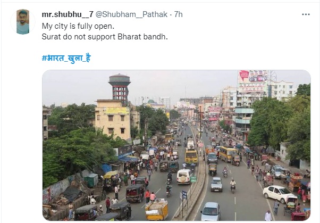This screenshot has width=320, height=223.
Task: Open the tweet's 7h timestamp link
Action: tap(179, 13)
